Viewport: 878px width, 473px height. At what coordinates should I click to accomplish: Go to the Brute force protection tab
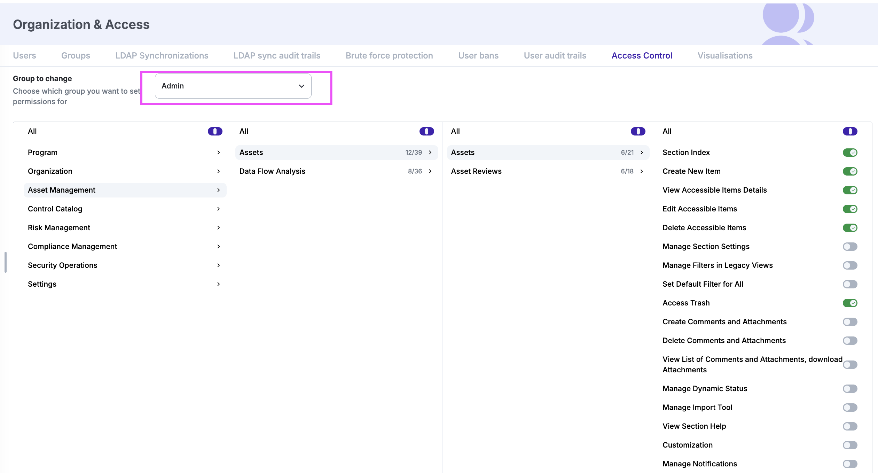coord(389,56)
